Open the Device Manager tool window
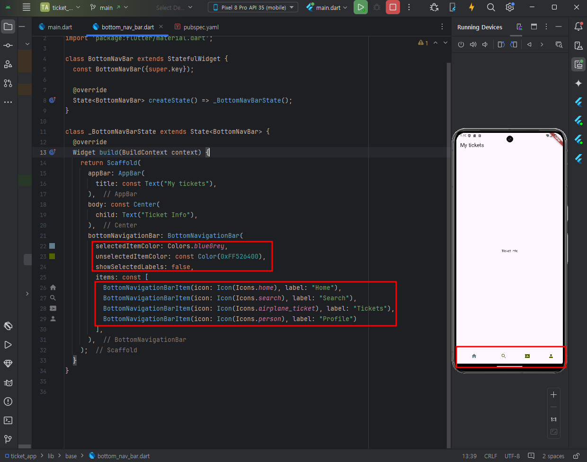 pyautogui.click(x=578, y=45)
